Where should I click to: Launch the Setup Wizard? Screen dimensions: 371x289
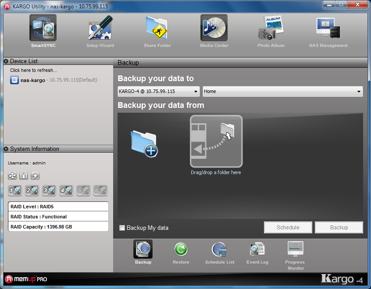[x=100, y=31]
